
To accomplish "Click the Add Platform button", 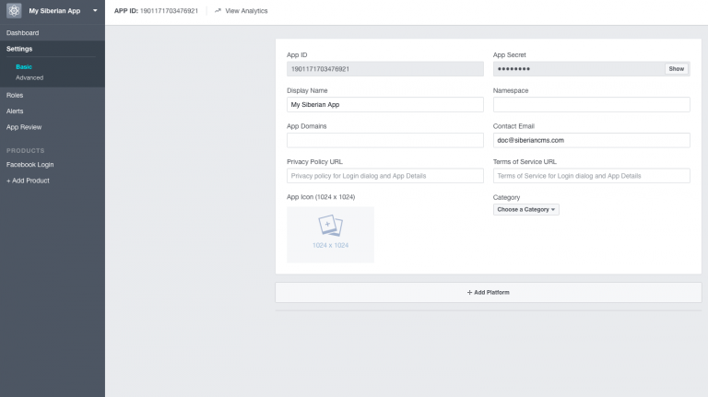I will [x=488, y=292].
